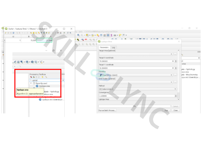Open the Elevation layer dropdown
201x147 pixels.
(x=136, y=75)
